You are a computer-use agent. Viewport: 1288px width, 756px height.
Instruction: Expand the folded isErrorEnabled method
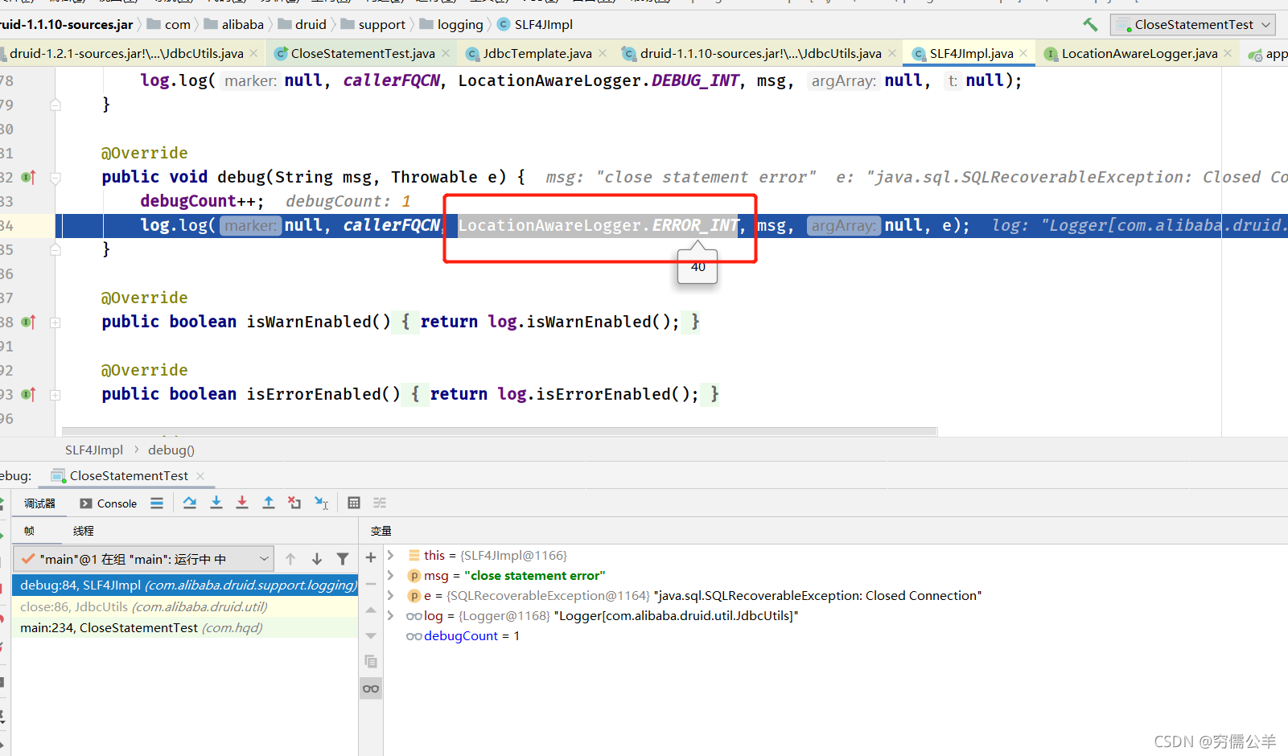56,395
